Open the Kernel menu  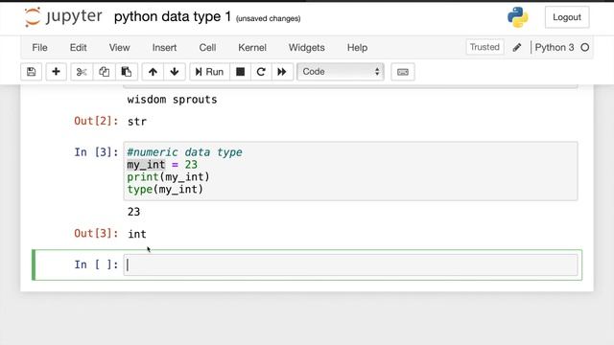tap(252, 47)
